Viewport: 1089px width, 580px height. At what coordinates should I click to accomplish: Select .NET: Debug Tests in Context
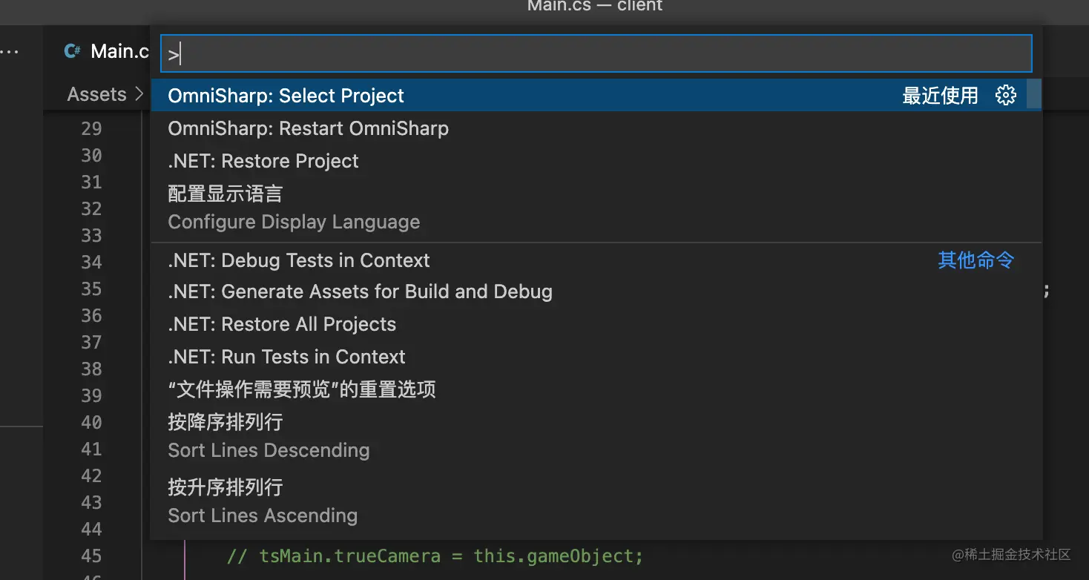click(596, 260)
